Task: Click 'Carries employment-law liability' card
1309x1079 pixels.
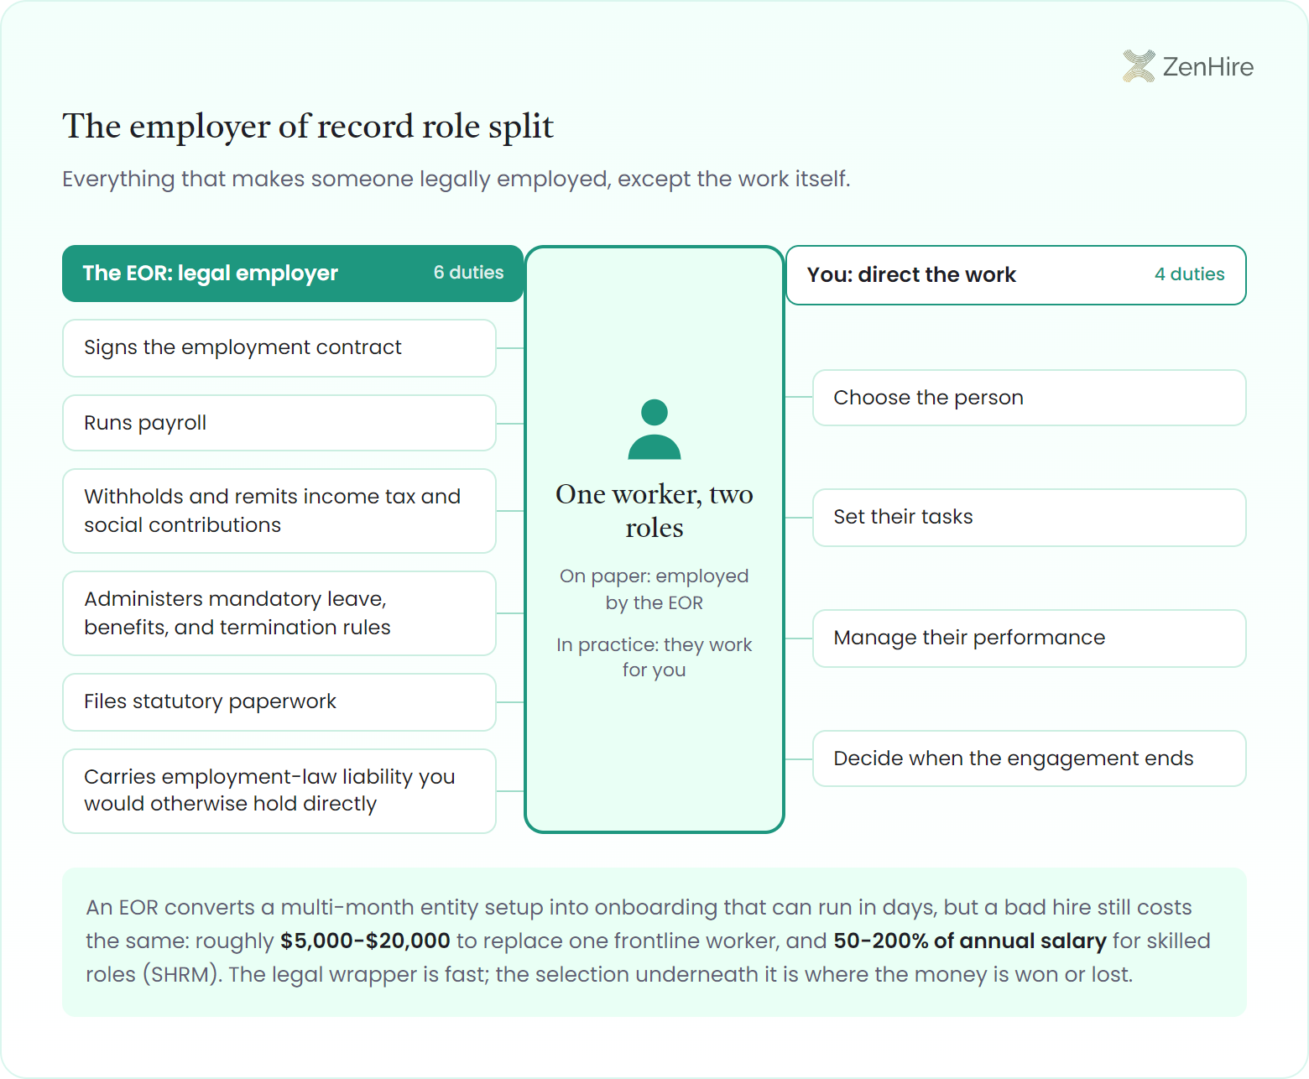Action: point(279,791)
